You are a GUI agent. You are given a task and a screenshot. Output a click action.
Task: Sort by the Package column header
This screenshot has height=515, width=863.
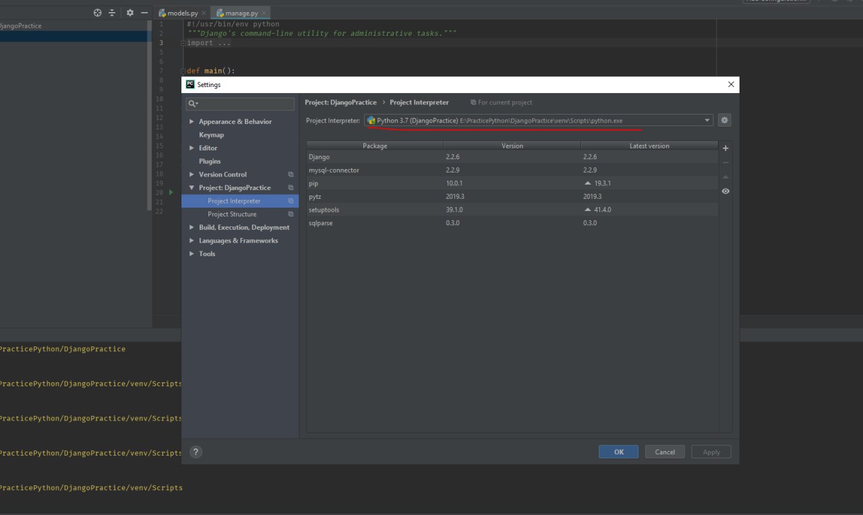(x=375, y=146)
